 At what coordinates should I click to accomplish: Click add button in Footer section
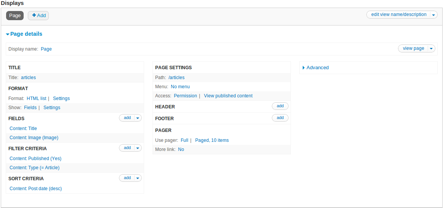click(280, 118)
